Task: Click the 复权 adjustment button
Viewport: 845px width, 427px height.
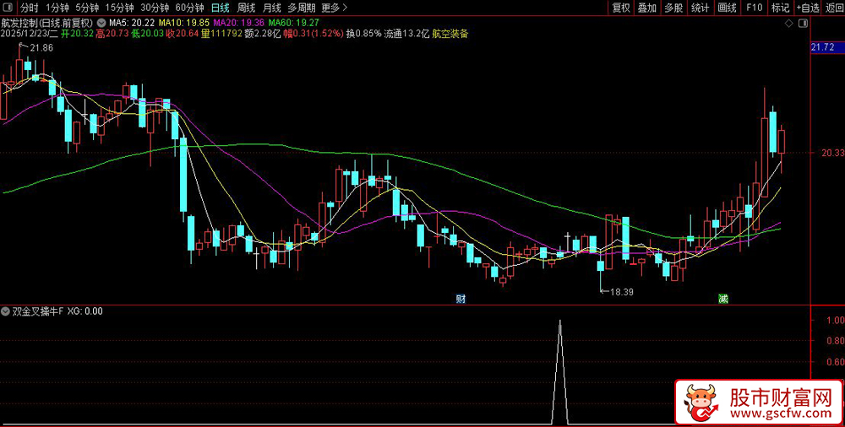Action: point(621,8)
